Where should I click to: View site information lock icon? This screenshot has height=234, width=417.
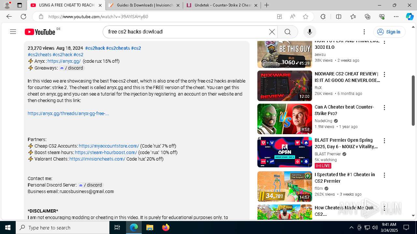[x=41, y=17]
